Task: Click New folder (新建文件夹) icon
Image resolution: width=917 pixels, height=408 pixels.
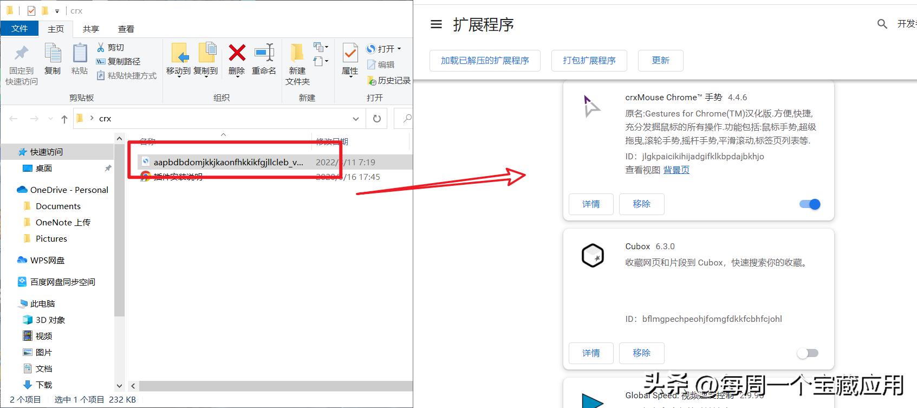Action: pos(297,53)
